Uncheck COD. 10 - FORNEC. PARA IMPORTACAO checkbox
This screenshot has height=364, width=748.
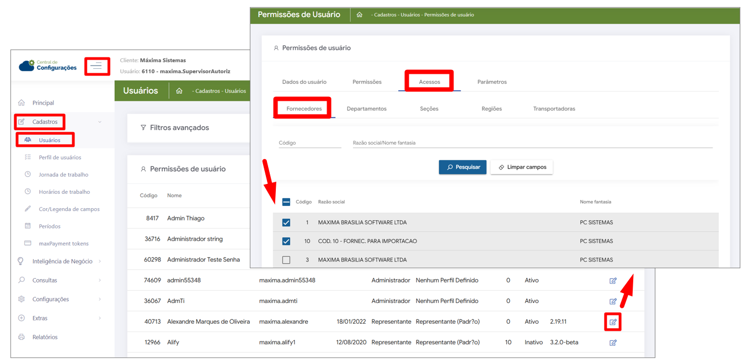(x=286, y=241)
